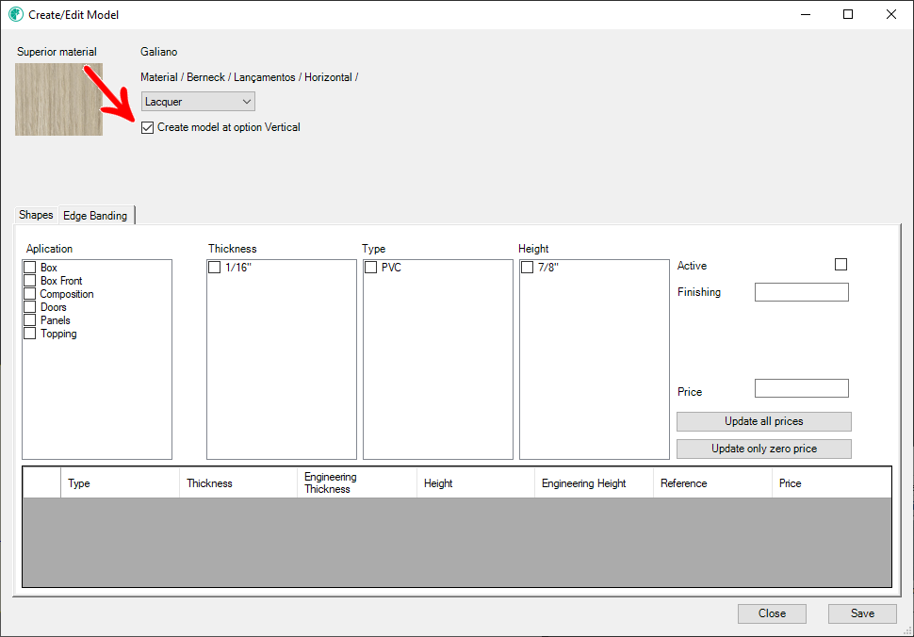Click the Finishing input field
914x637 pixels.
pyautogui.click(x=801, y=292)
